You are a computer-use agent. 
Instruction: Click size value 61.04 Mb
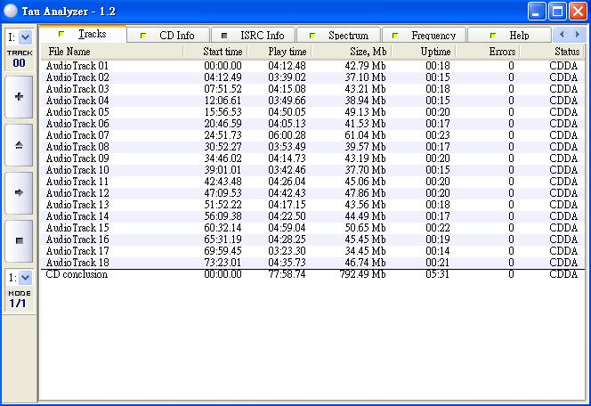365,135
